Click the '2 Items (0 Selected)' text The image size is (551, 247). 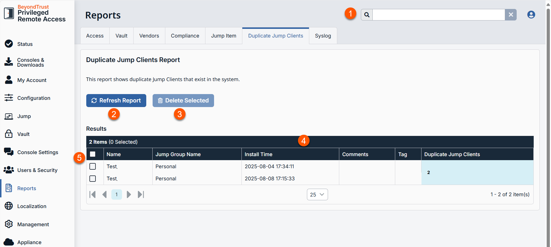[113, 142]
